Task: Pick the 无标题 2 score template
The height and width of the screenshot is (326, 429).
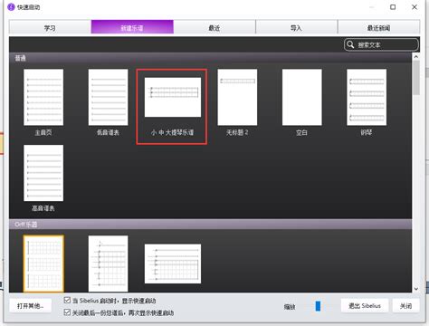Action: (237, 97)
